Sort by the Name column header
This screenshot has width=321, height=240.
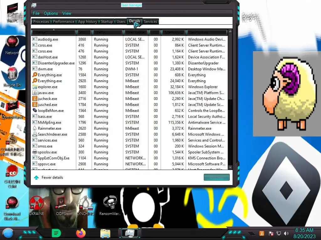pos(53,32)
